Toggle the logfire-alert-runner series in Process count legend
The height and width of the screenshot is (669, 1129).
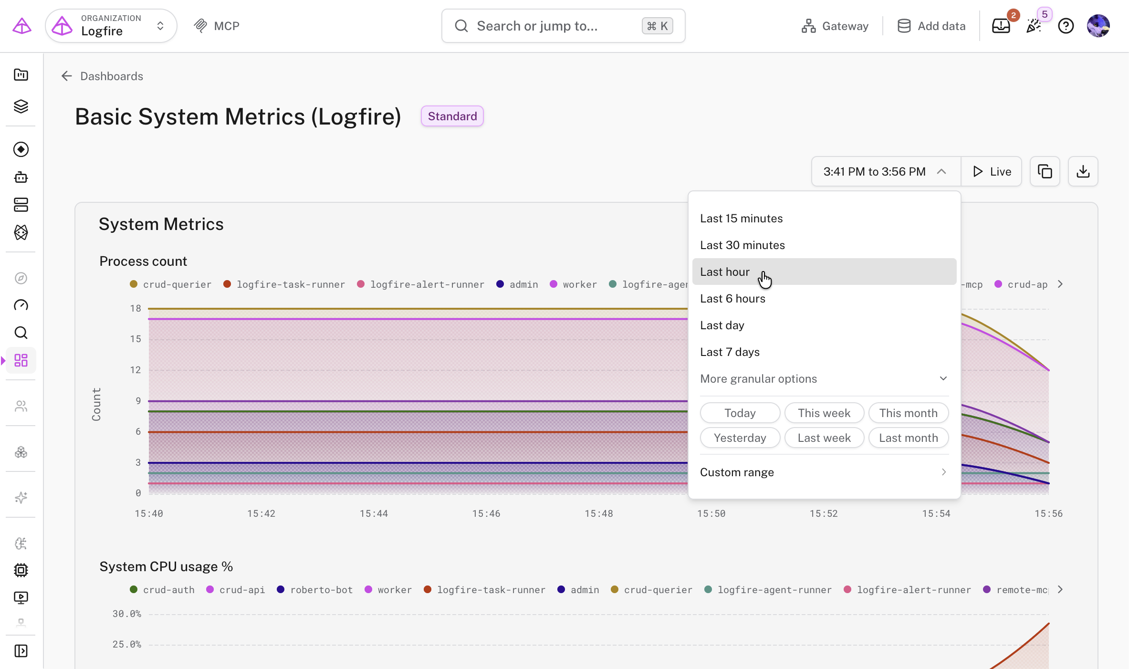click(420, 284)
